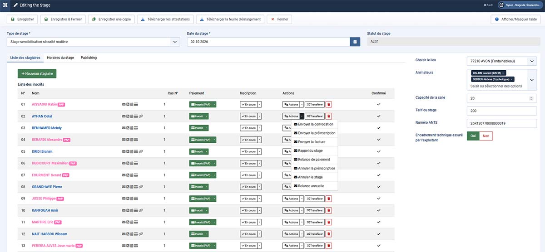This screenshot has height=252, width=545.
Task: Click trash icon in JOSSE Philippe row
Action: pyautogui.click(x=329, y=199)
